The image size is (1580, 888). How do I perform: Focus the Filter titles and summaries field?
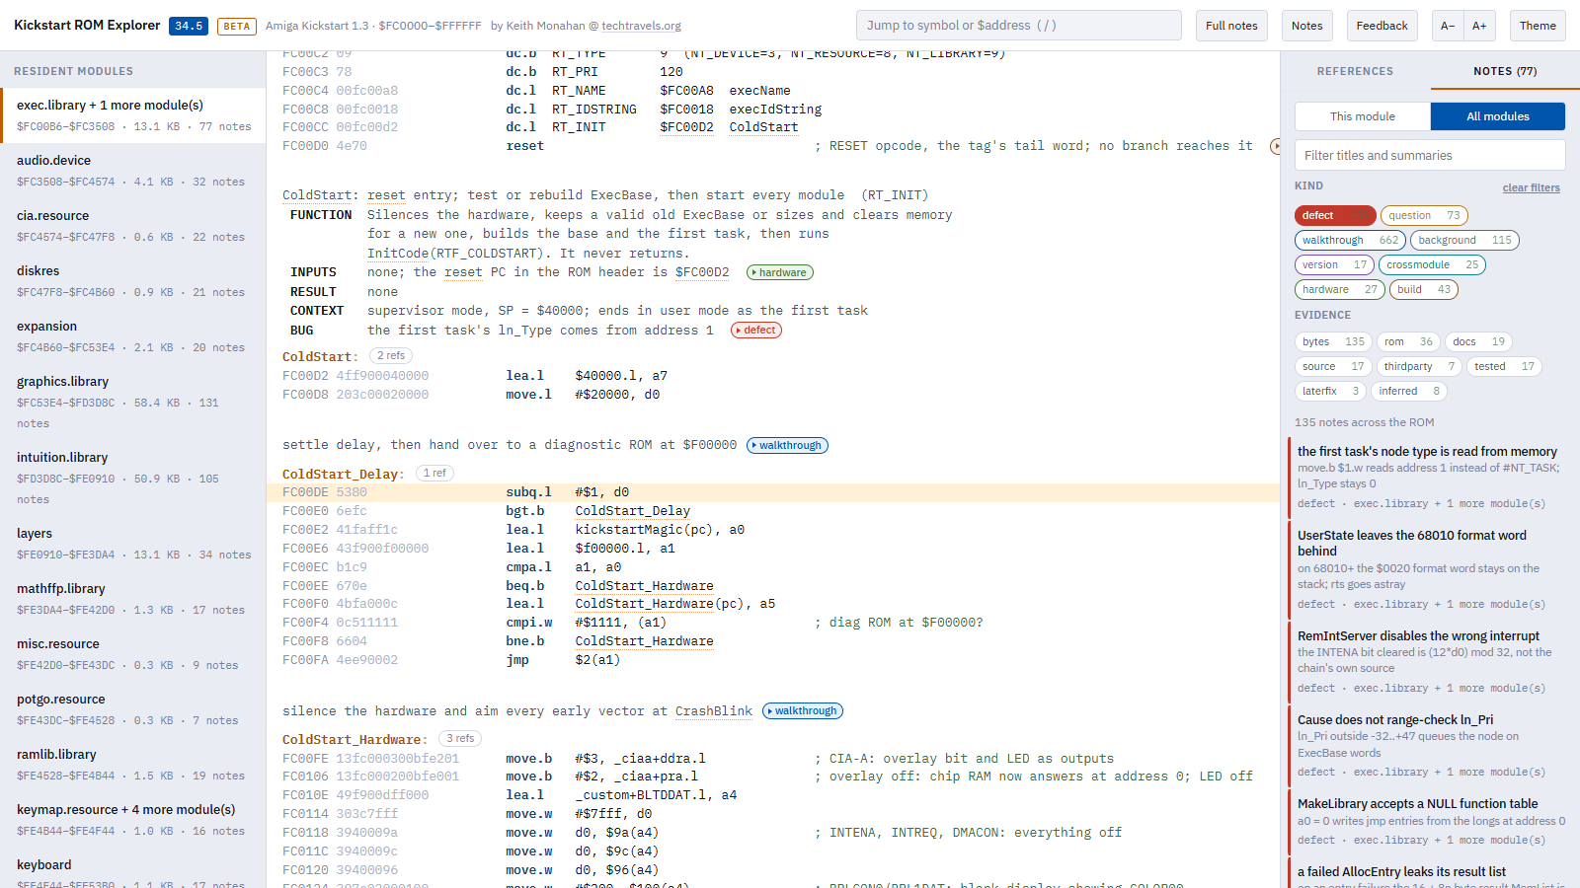[1430, 155]
